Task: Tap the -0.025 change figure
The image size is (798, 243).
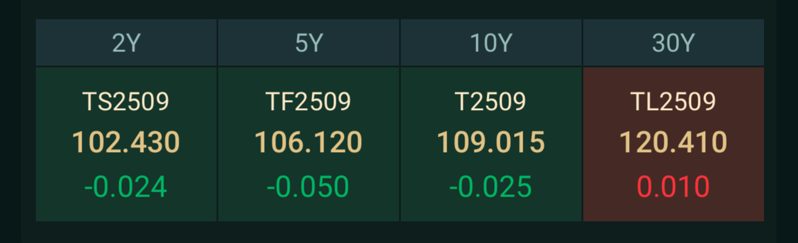Action: (x=491, y=187)
